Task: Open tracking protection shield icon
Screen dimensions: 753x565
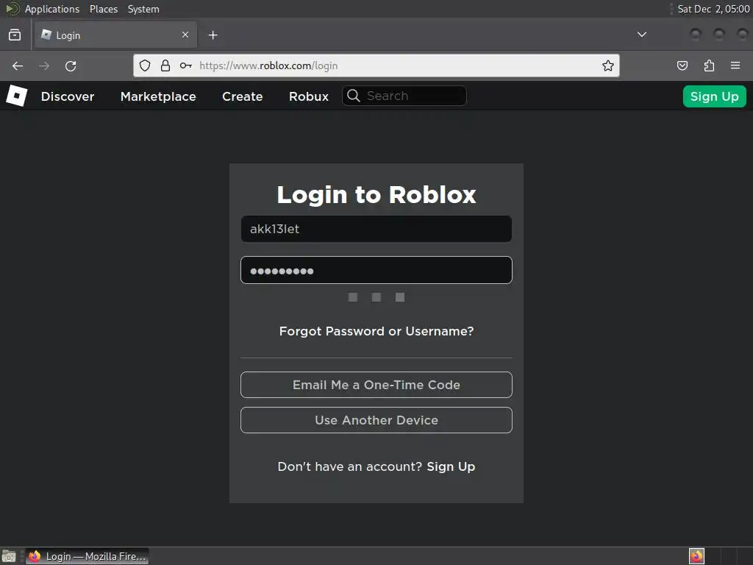Action: coord(145,65)
